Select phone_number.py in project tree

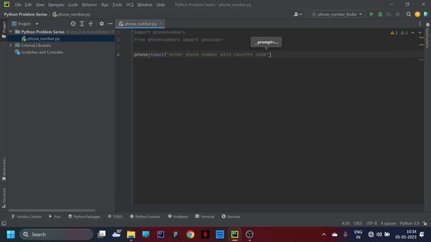43,39
